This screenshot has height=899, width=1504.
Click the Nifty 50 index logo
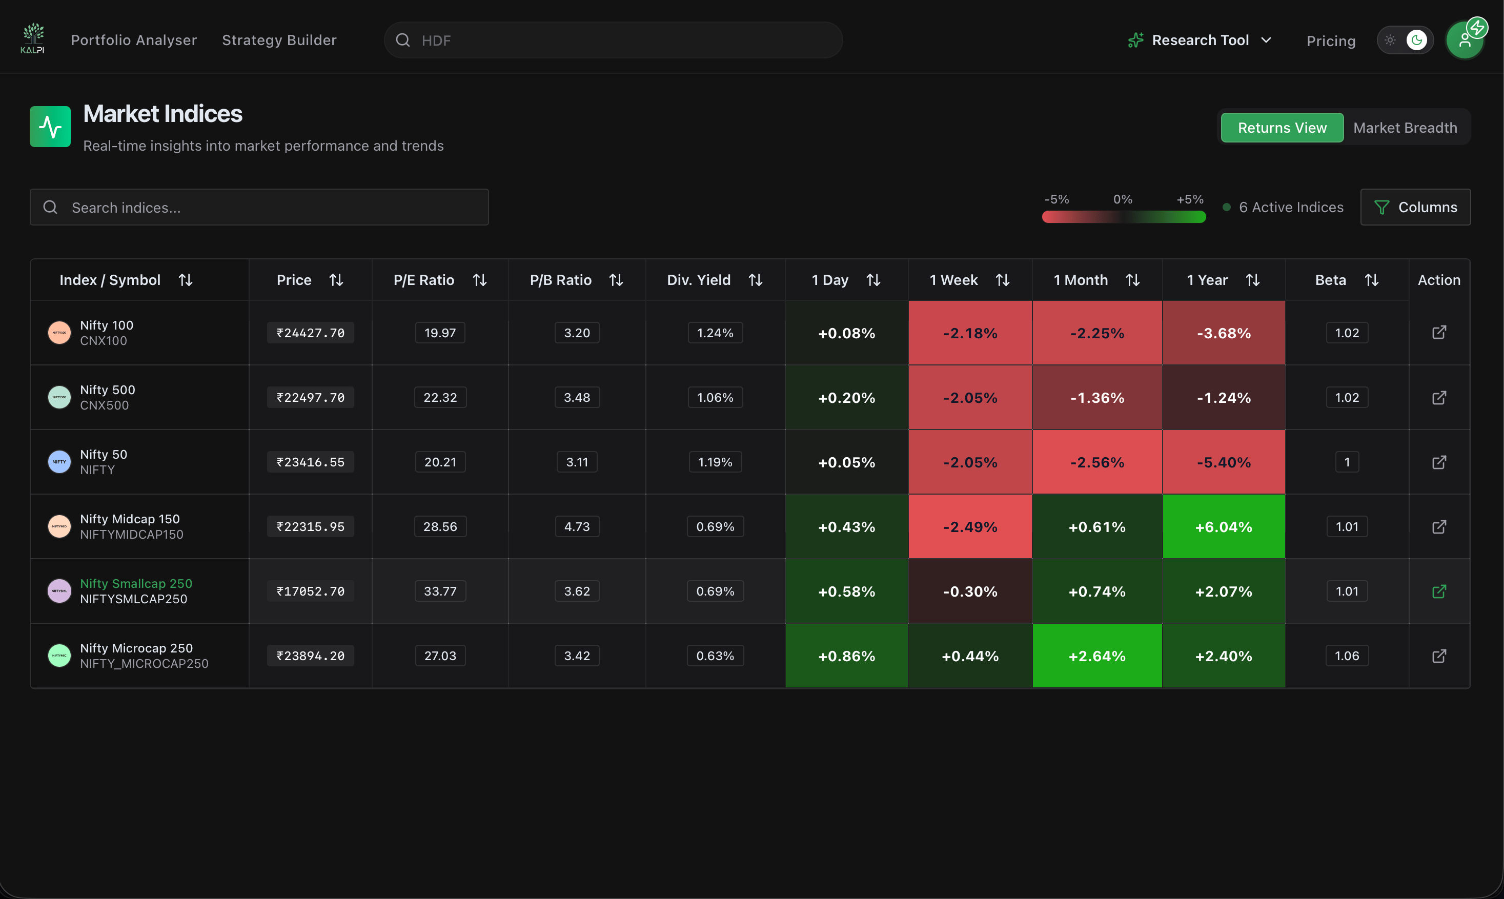click(59, 462)
